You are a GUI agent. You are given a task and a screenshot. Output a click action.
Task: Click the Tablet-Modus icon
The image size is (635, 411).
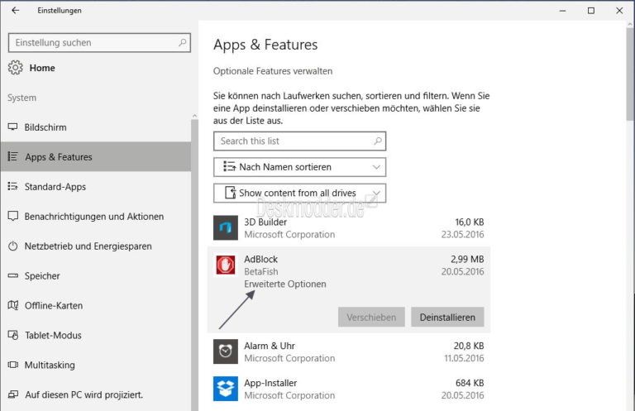tap(13, 335)
